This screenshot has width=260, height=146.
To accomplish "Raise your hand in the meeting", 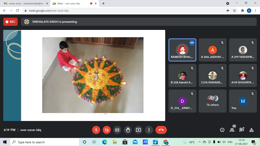I will pyautogui.click(x=128, y=130).
